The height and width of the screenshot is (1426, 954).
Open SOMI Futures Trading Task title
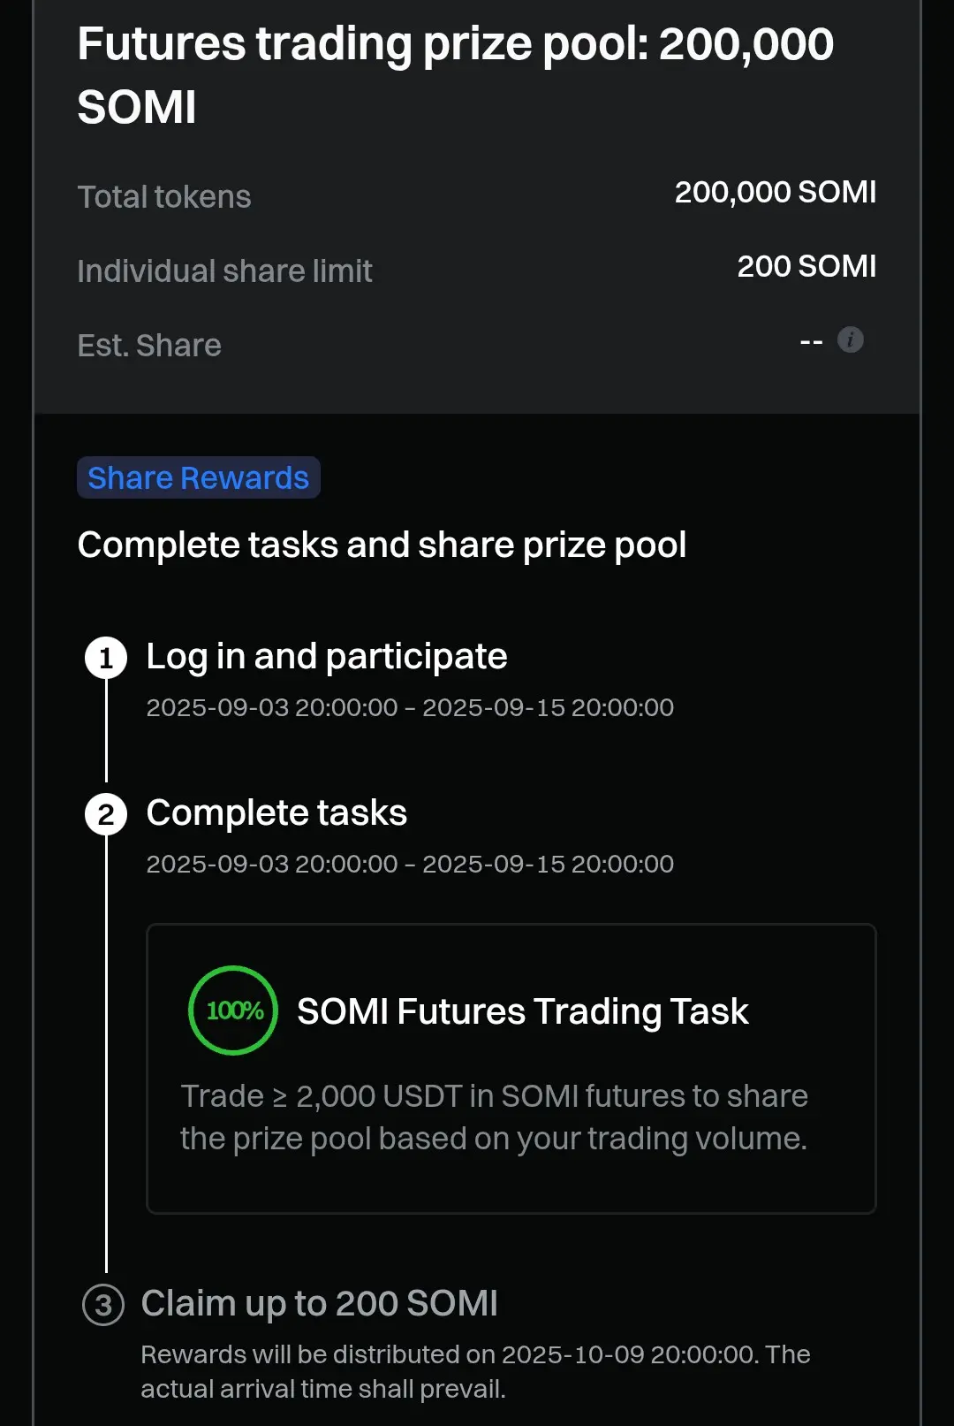pos(523,1011)
